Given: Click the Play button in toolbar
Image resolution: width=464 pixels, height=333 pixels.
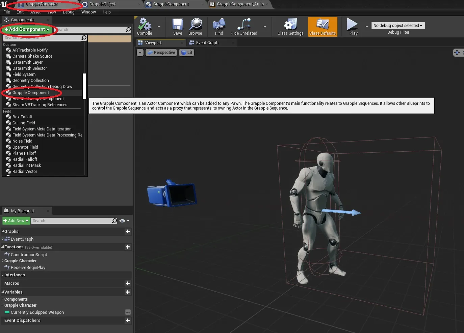Looking at the screenshot, I should tap(353, 27).
